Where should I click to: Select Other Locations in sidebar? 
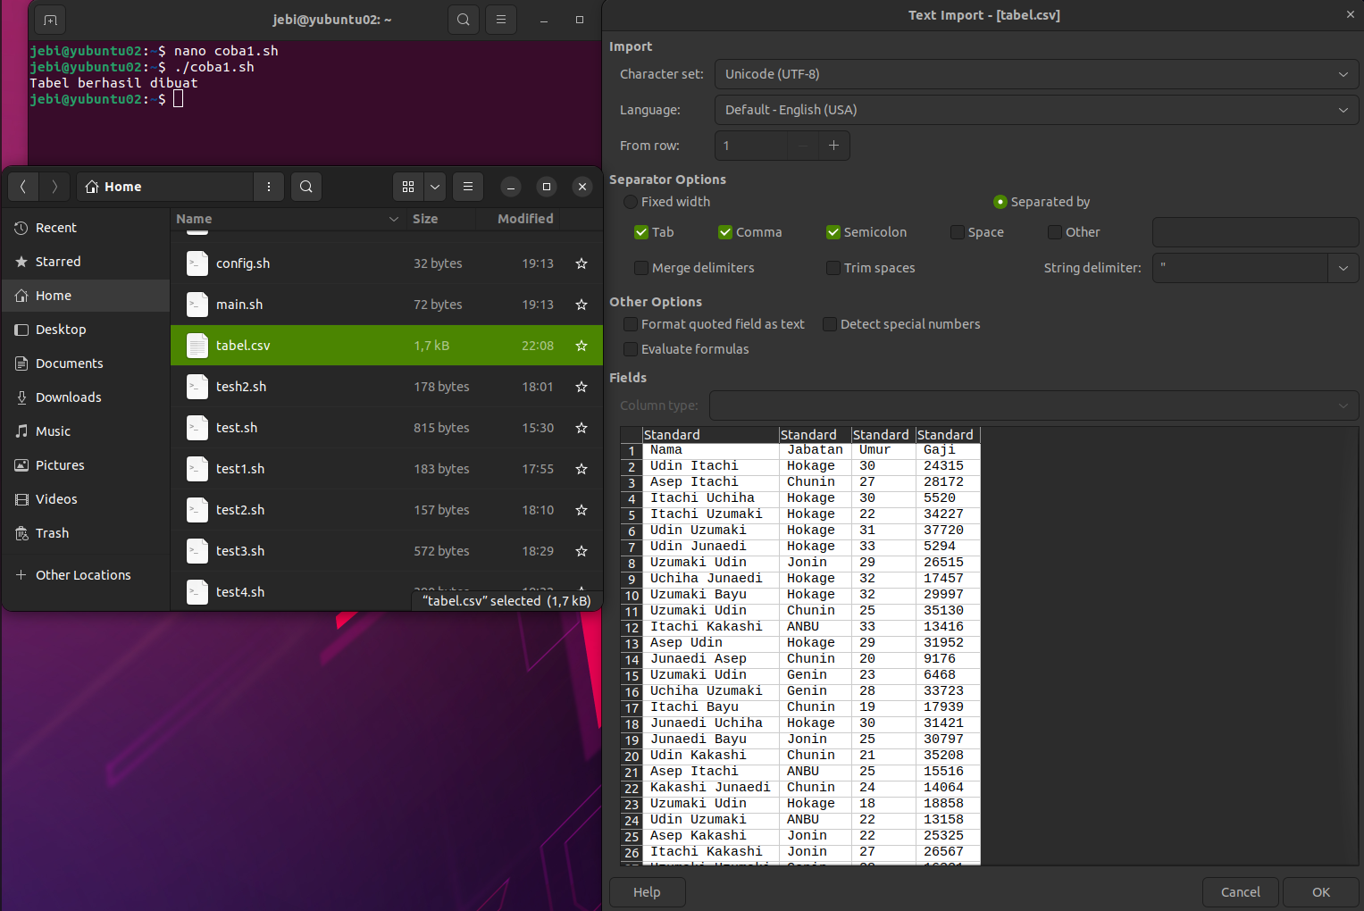[x=83, y=575]
